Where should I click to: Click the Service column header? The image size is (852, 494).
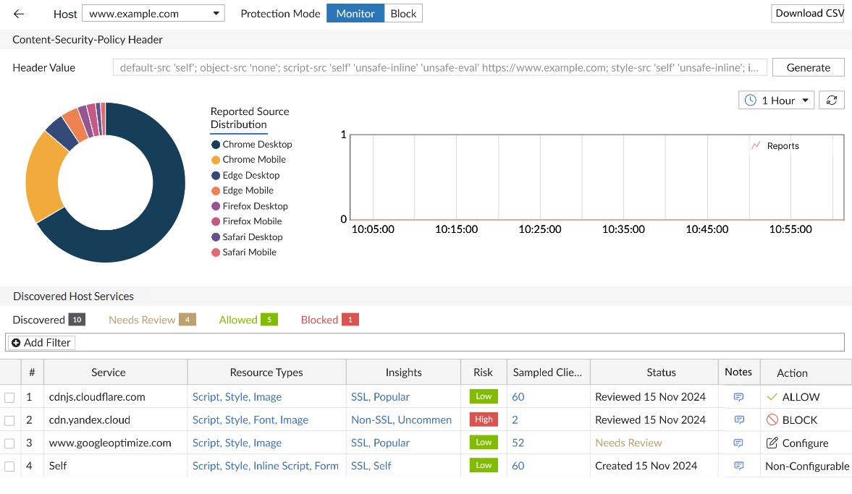coord(115,372)
